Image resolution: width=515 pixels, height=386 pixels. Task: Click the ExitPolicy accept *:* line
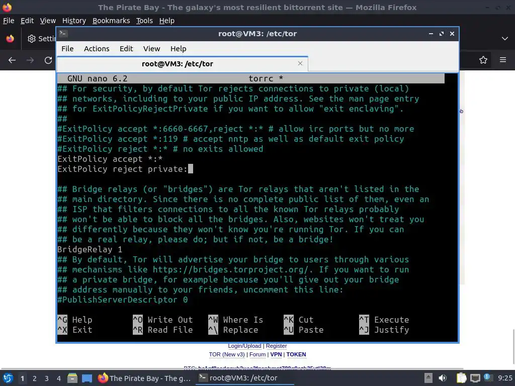coord(110,159)
